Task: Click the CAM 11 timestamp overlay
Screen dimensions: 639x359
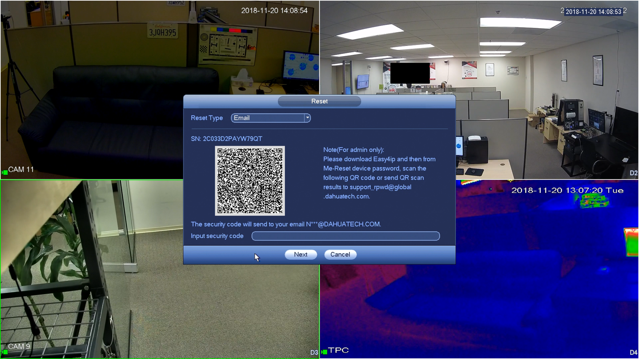Action: point(274,11)
